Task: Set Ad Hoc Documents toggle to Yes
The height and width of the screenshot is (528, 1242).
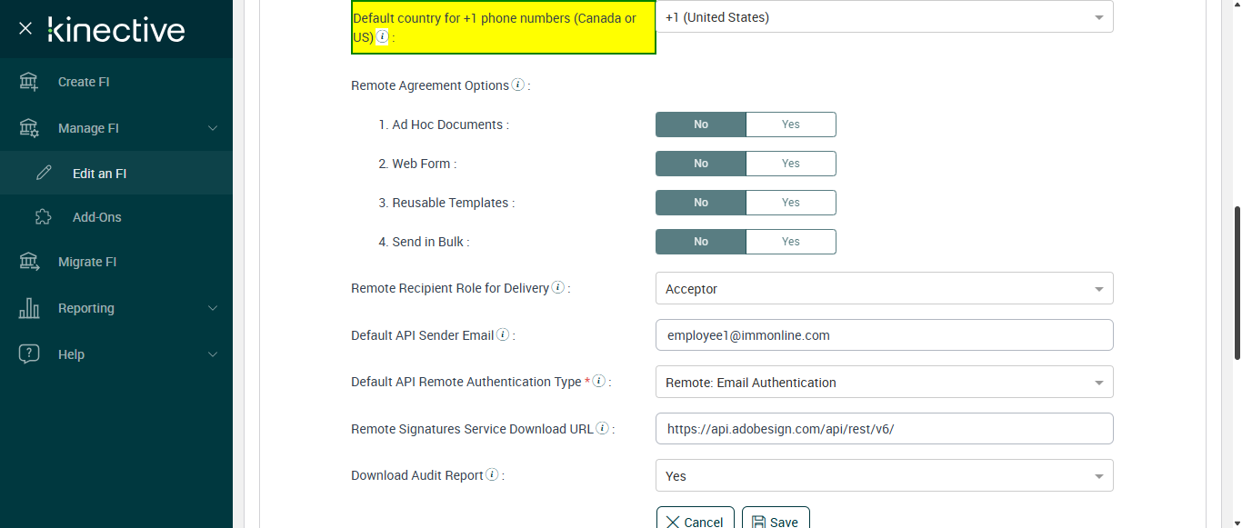Action: [790, 125]
